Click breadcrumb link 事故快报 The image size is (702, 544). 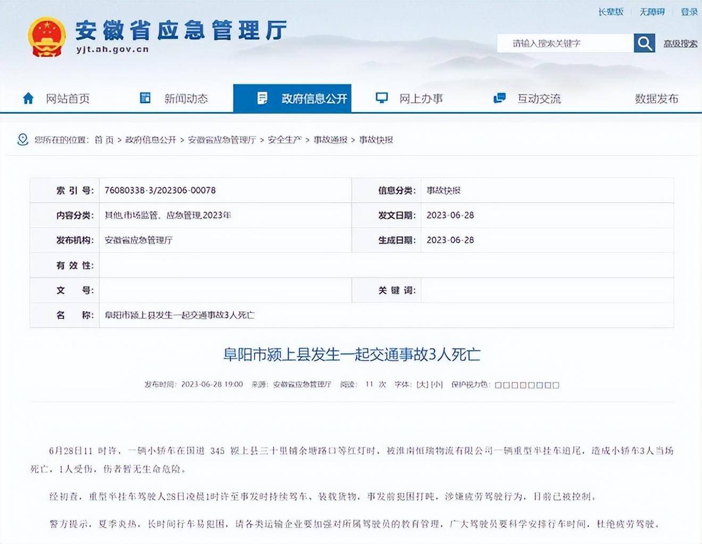click(x=376, y=140)
